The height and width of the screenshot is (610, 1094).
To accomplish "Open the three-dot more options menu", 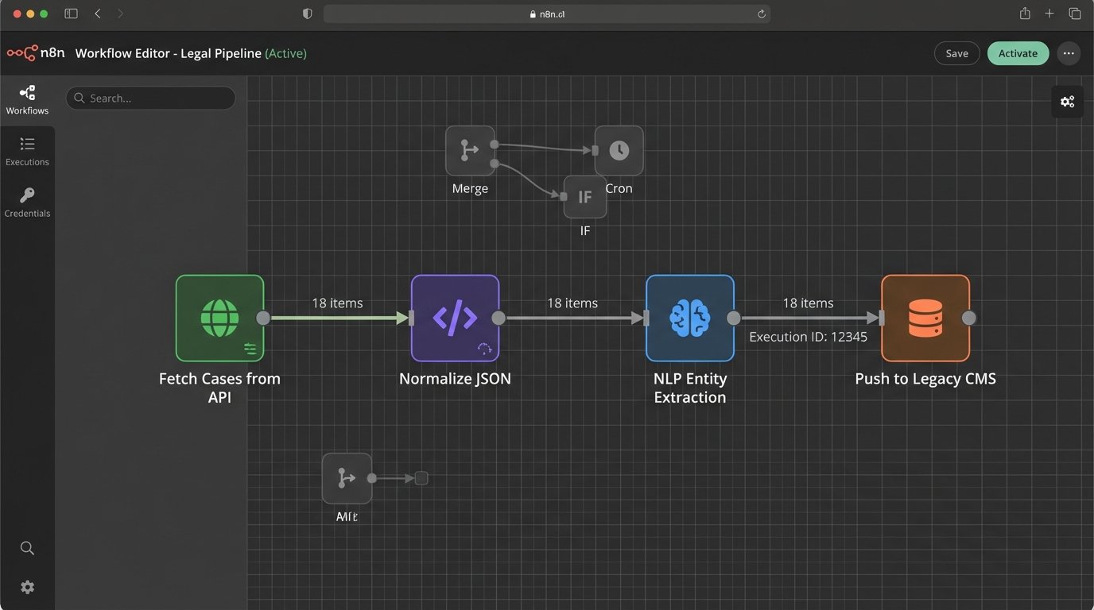I will [1069, 53].
